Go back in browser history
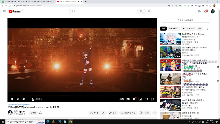The image size is (220, 124). [x=2, y=6]
